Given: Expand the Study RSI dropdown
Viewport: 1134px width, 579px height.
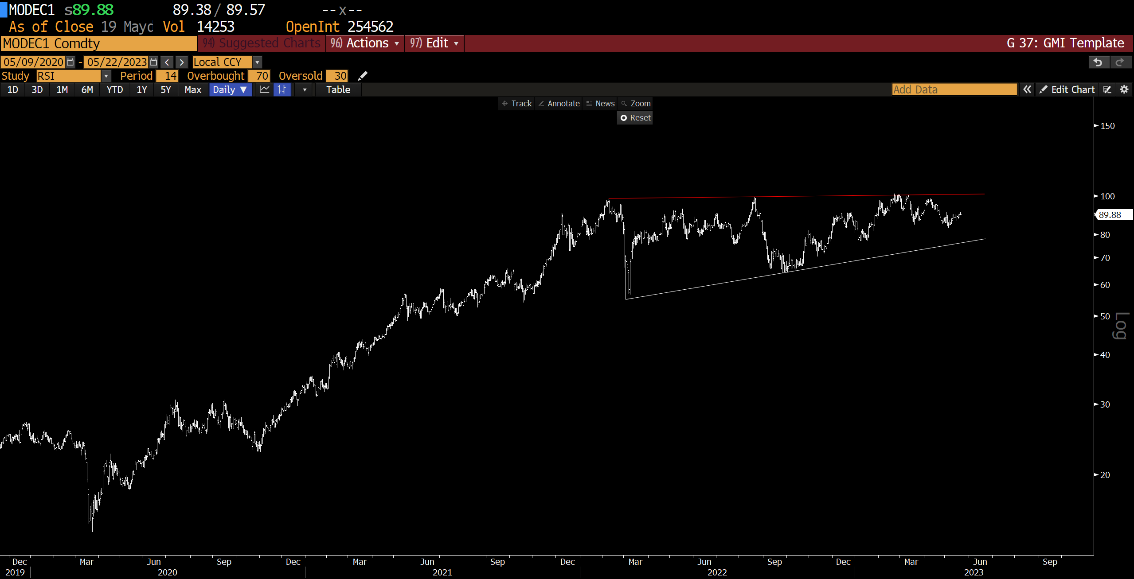Looking at the screenshot, I should (x=106, y=76).
